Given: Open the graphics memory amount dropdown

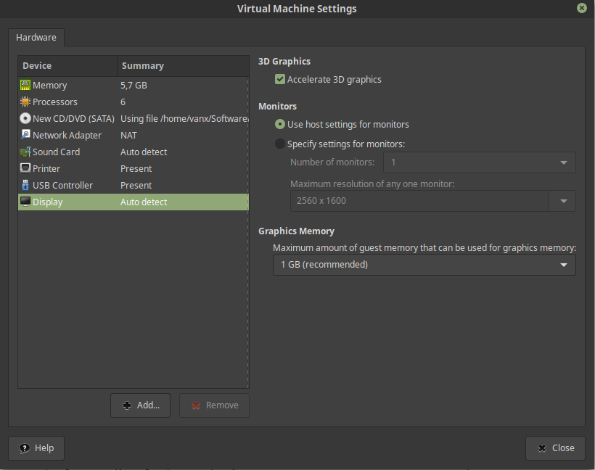Looking at the screenshot, I should pyautogui.click(x=564, y=265).
